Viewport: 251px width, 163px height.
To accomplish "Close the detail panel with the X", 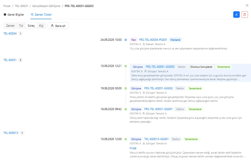I will coord(247,5).
